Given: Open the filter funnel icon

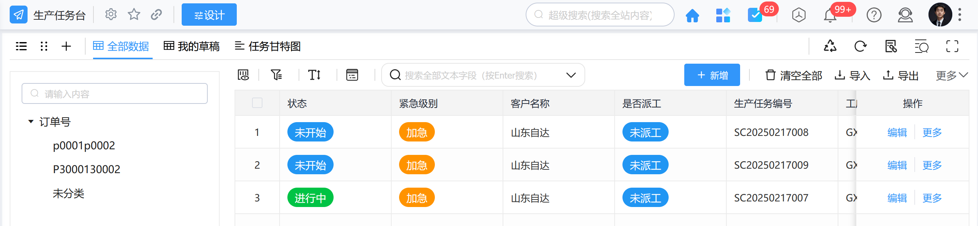Looking at the screenshot, I should [x=276, y=75].
